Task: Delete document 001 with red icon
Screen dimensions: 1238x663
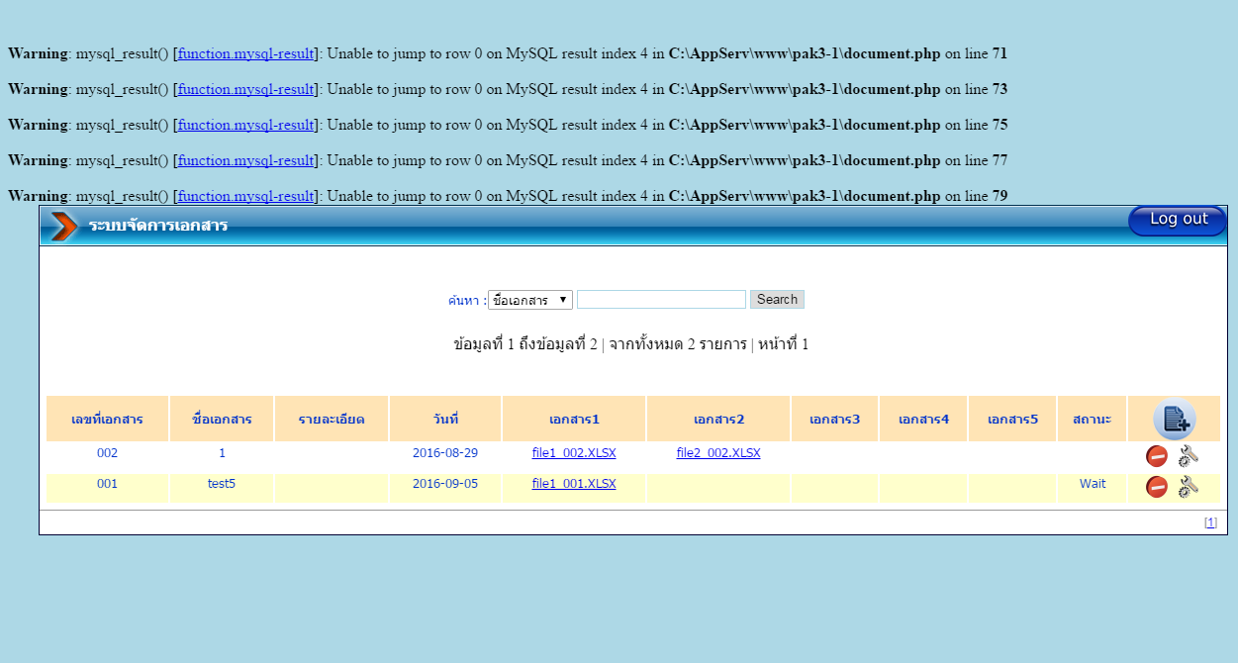Action: click(1157, 487)
